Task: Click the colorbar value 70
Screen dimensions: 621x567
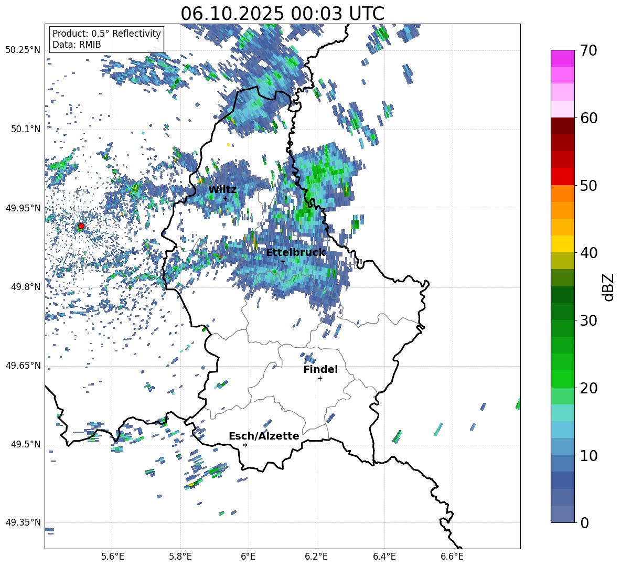Action: point(589,50)
